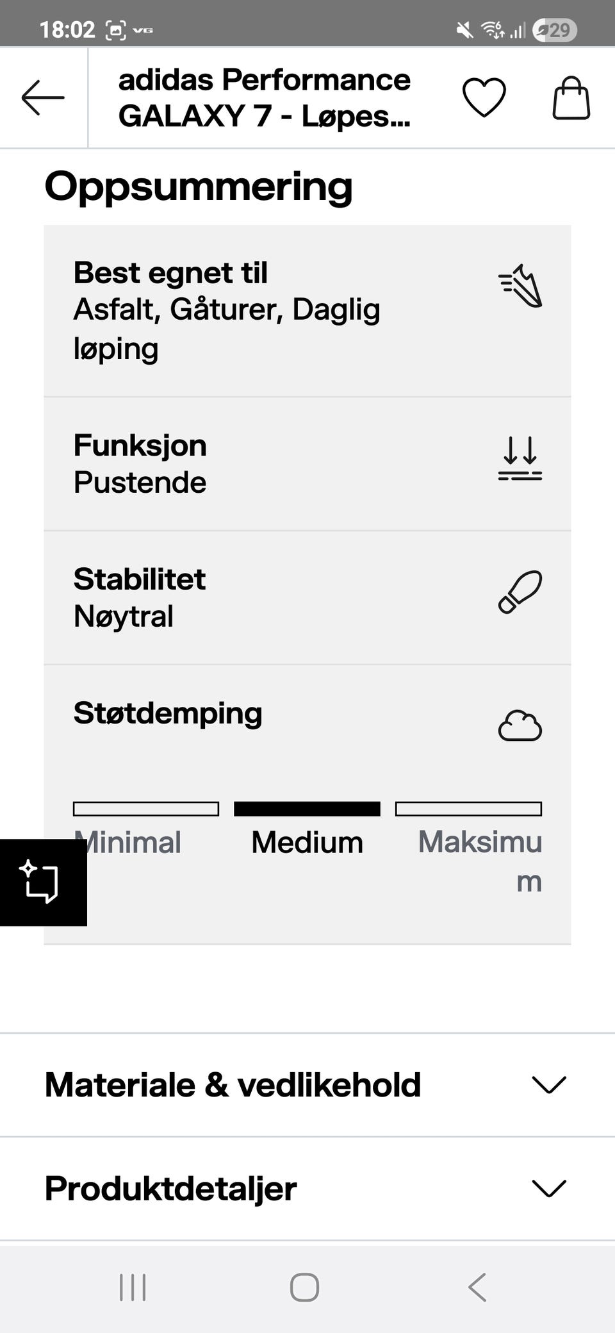Click the Maksimum cushioning bar
This screenshot has width=615, height=1333.
tap(468, 809)
